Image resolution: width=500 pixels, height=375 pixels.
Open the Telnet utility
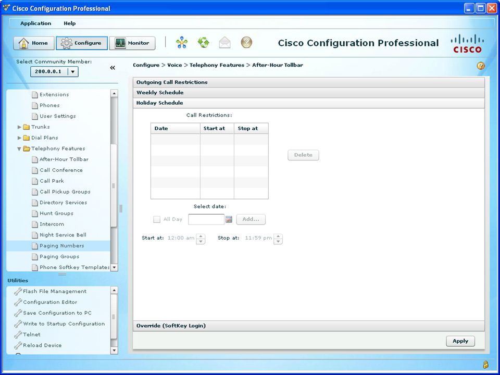click(x=32, y=335)
